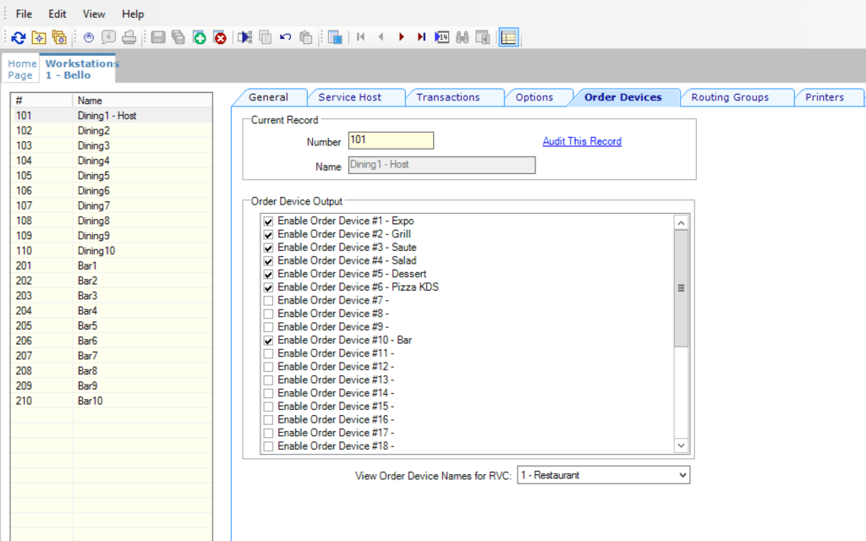Click the Undo arrow toolbar icon
866x541 pixels.
286,37
